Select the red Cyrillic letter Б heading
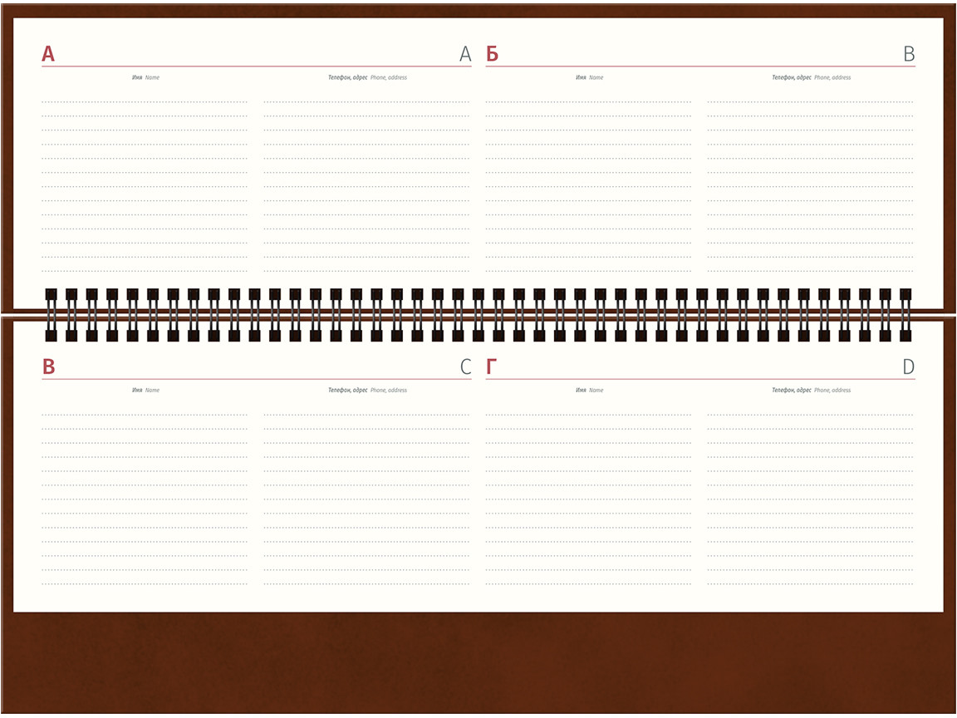Screen dimensions: 957x718 [x=493, y=55]
